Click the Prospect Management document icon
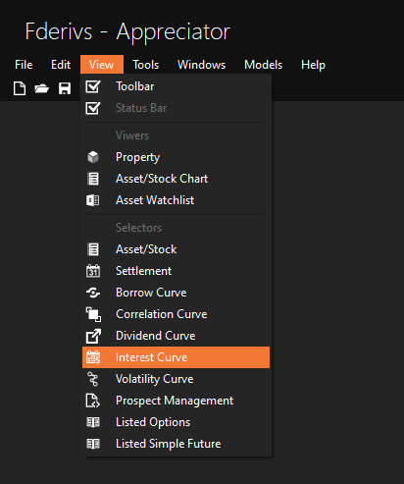The height and width of the screenshot is (484, 404). coord(93,401)
